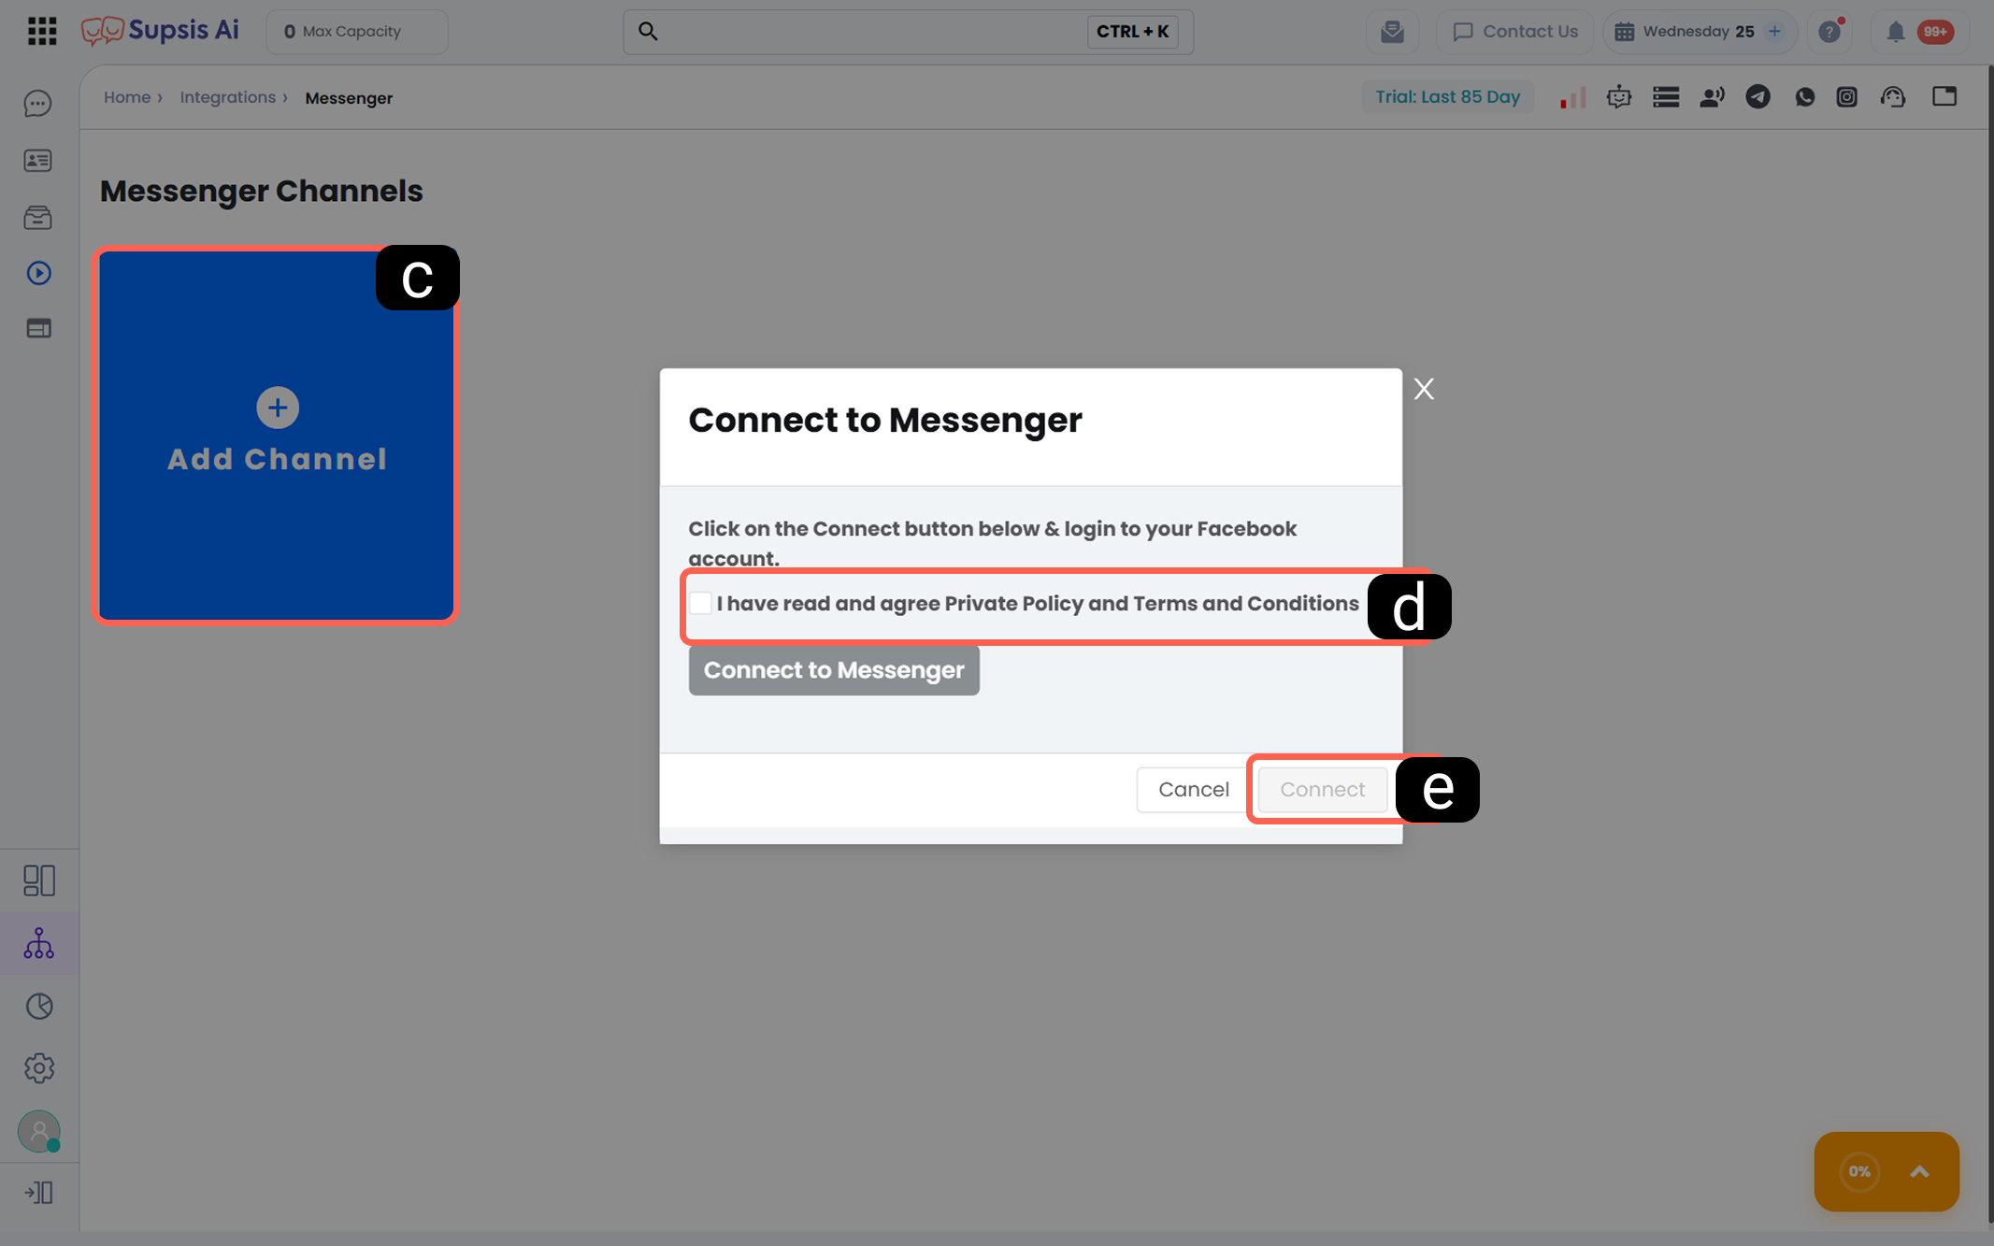This screenshot has width=1994, height=1246.
Task: Open the conversations chat sidebar icon
Action: (x=38, y=103)
